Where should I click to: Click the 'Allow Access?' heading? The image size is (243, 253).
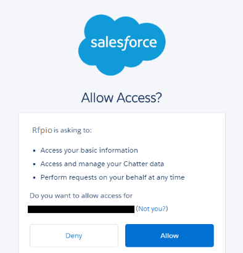click(121, 97)
